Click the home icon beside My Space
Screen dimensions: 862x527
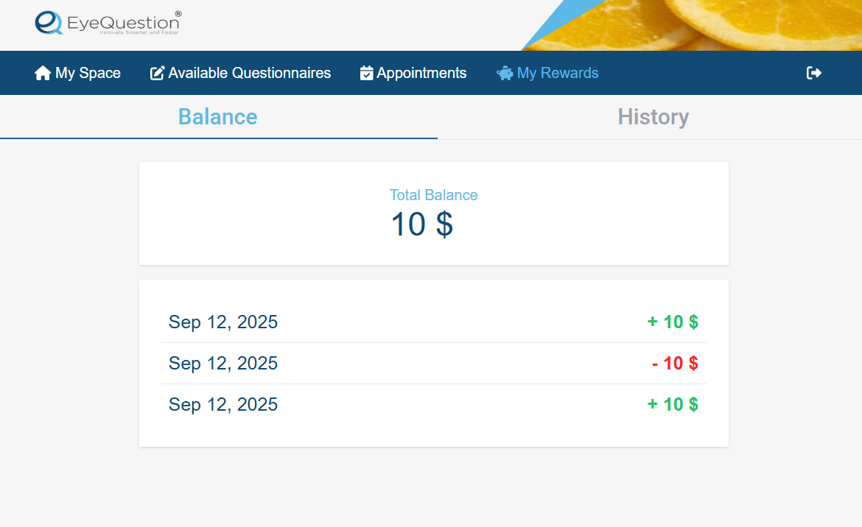43,73
